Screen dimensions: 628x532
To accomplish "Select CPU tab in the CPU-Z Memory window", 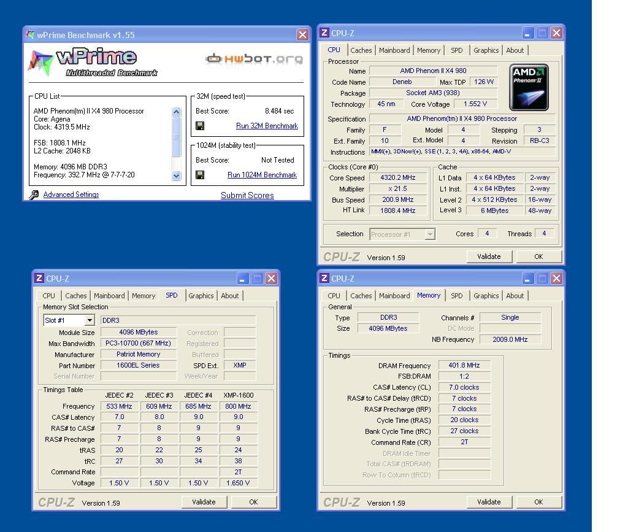I will pos(334,296).
